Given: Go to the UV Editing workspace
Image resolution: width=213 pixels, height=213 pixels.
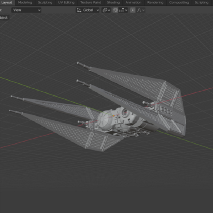Looking at the screenshot, I should tap(66, 2).
